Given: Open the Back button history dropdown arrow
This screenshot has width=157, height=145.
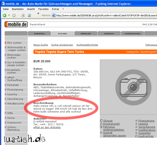Looking at the screenshot, I should point(9,15).
